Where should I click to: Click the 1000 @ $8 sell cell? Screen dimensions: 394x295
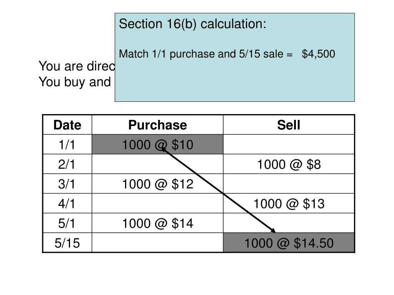tap(289, 164)
